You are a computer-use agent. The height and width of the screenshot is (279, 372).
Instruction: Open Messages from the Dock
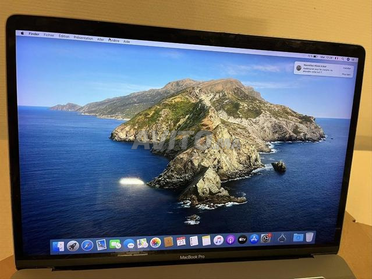(129, 244)
